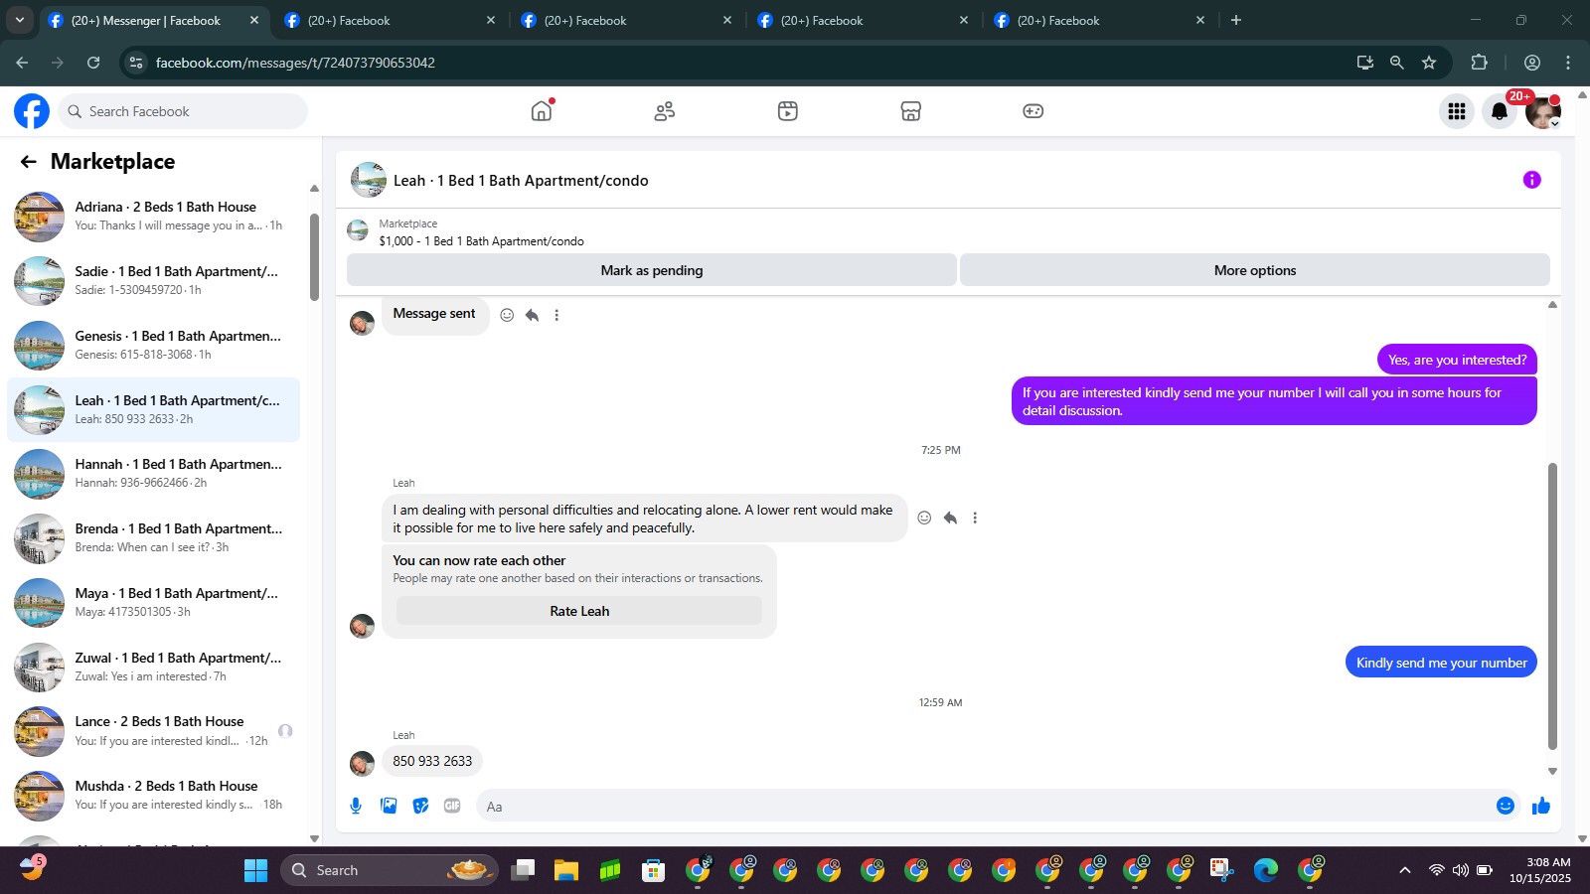Viewport: 1590px width, 894px height.
Task: Open Mushda 2 Beds 1 Bath House chat
Action: coord(154,795)
